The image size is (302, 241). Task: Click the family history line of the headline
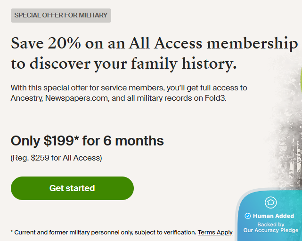pyautogui.click(x=124, y=64)
